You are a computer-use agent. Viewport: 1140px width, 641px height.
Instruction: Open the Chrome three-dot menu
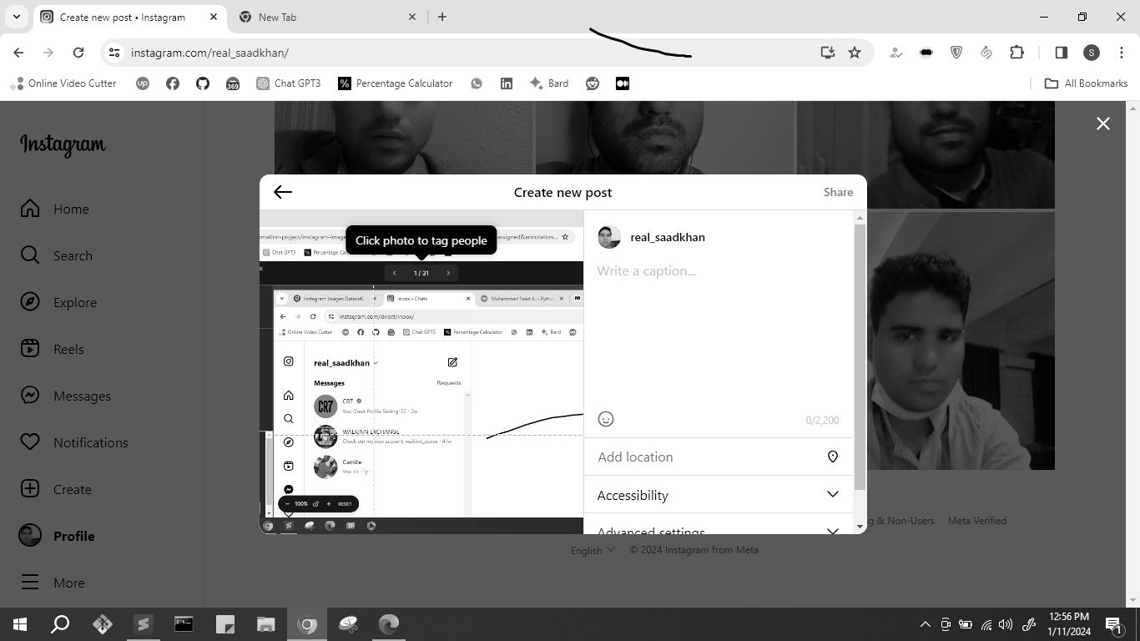(1122, 53)
